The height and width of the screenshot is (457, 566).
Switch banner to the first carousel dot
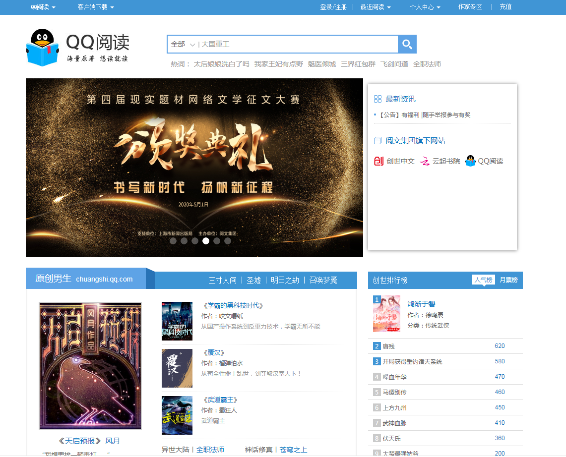click(173, 241)
